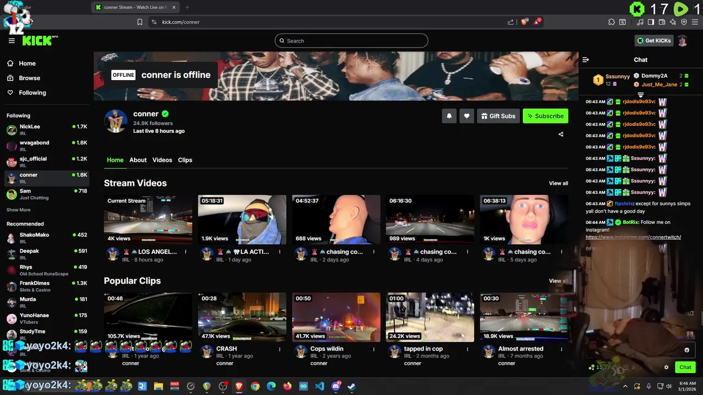Viewport: 703px width, 395px height.
Task: Play the Cops wildin clip thumbnail
Action: (x=336, y=317)
